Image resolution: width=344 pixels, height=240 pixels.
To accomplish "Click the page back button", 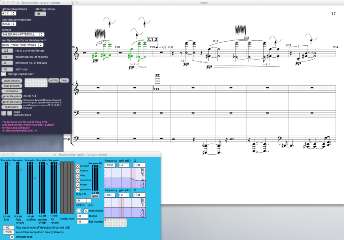I will point(4,113).
